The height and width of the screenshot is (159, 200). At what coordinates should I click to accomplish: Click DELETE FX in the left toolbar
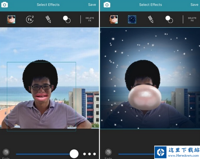pyautogui.click(x=90, y=19)
